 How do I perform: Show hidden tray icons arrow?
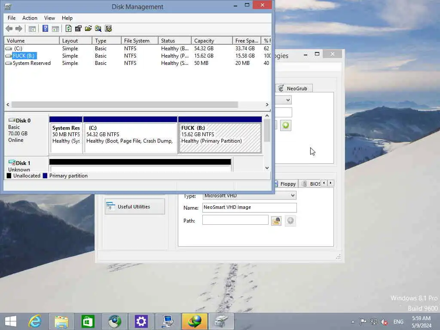353,322
